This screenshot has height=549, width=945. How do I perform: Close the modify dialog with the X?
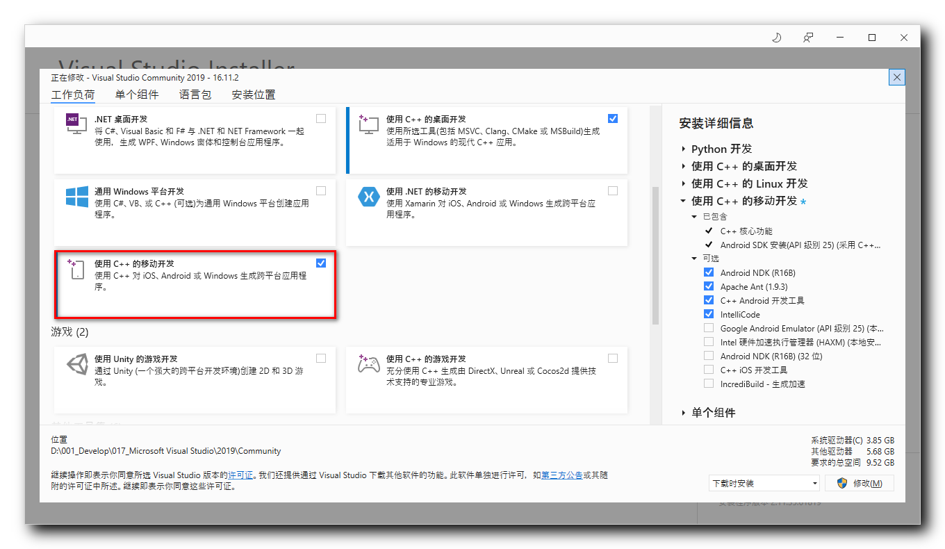(x=897, y=77)
